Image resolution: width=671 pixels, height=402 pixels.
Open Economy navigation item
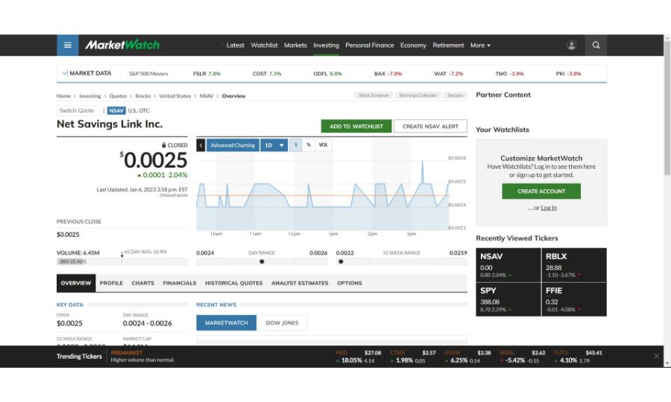point(413,45)
